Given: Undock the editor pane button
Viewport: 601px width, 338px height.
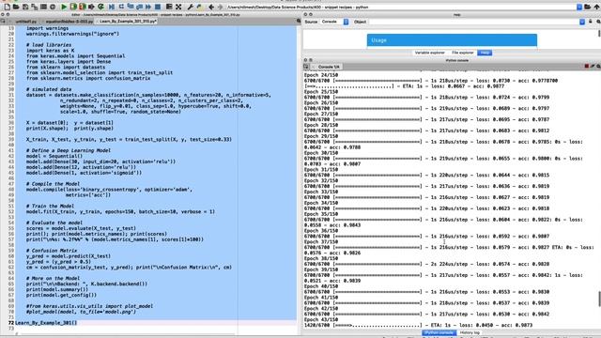Looking at the screenshot, I should click(8, 15).
